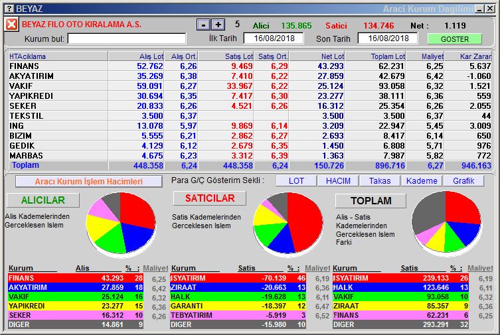Image resolution: width=500 pixels, height=335 pixels.
Task: Click the yellow ZIRAAT 85.357 total row
Action: [x=400, y=306]
